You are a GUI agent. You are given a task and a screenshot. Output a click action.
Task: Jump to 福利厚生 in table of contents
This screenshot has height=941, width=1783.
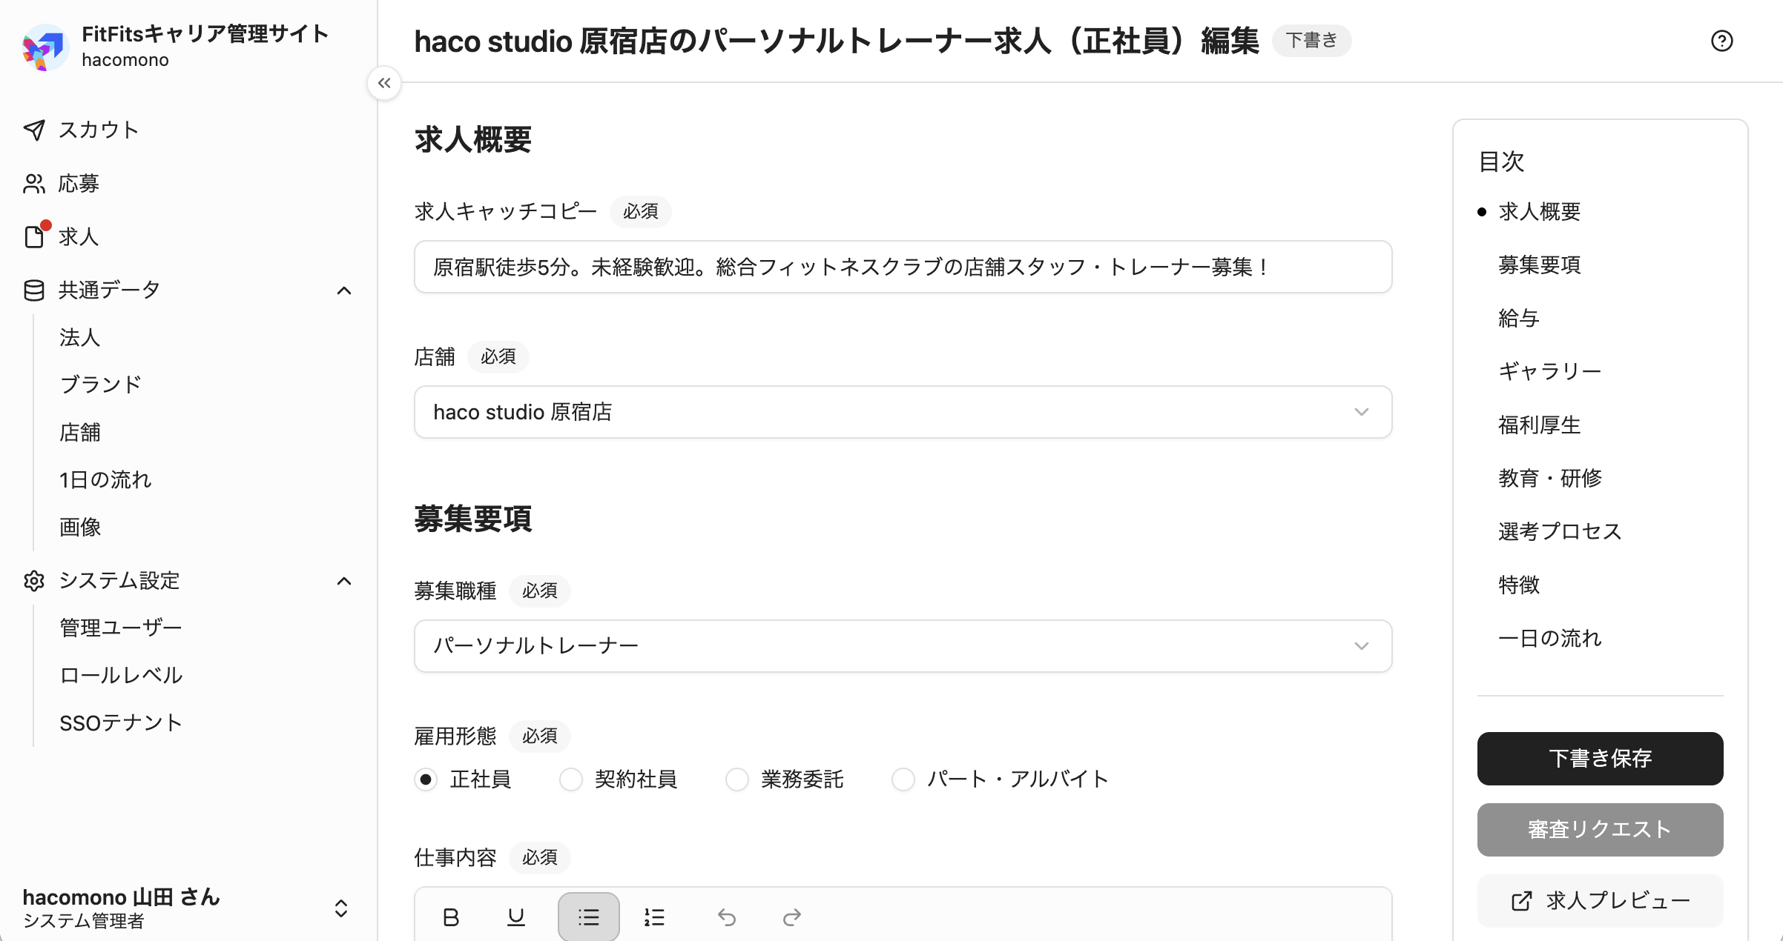point(1539,425)
